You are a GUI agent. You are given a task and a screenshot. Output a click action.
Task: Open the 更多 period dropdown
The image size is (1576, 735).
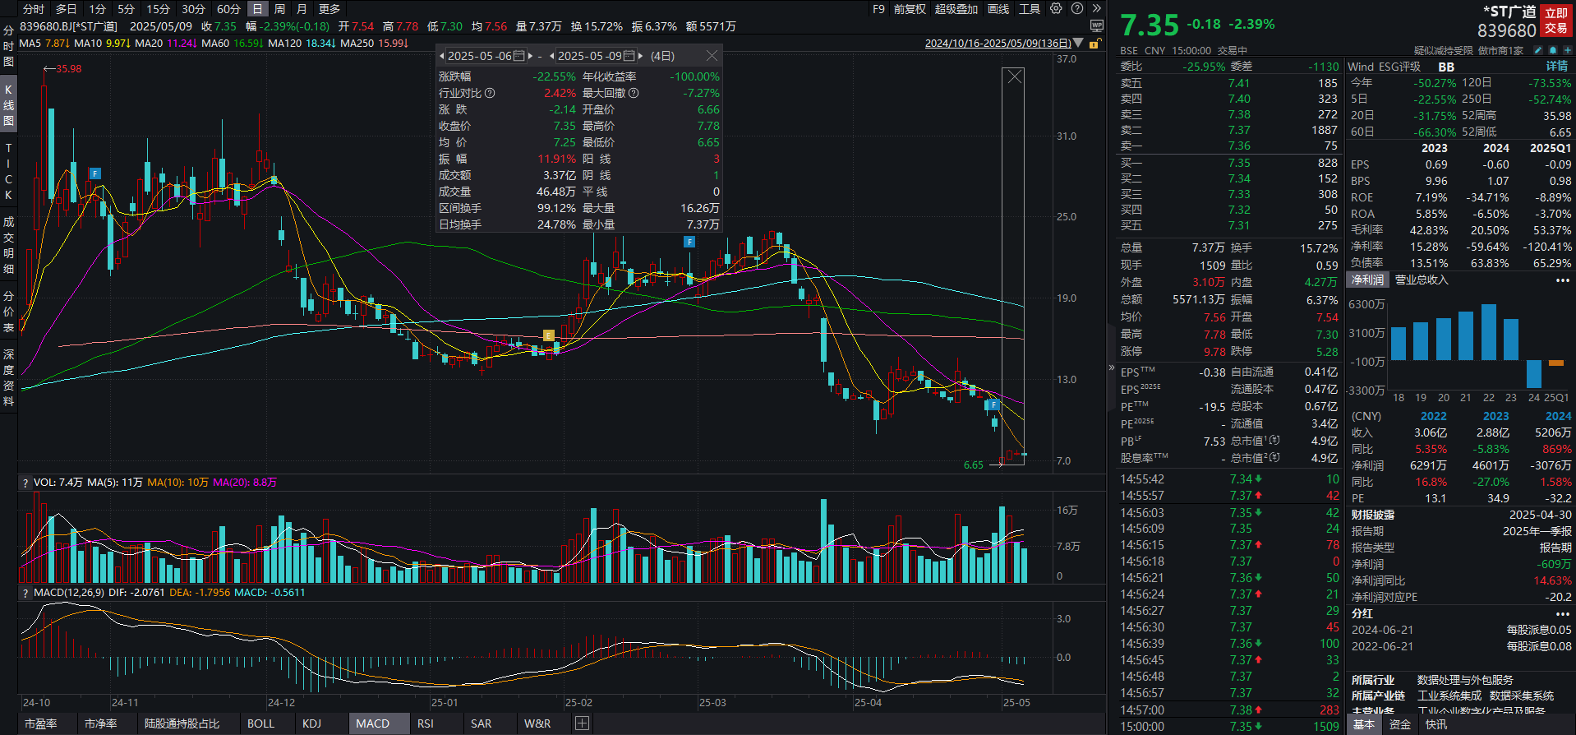[x=329, y=9]
